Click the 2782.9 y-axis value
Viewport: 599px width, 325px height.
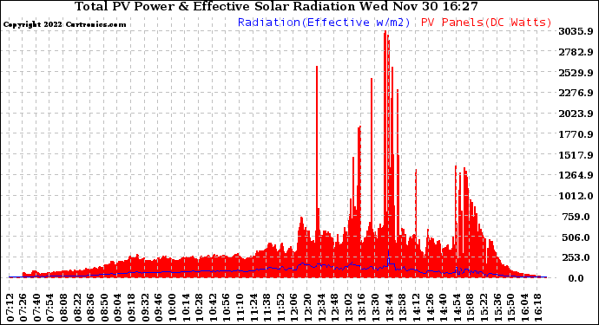click(x=576, y=52)
